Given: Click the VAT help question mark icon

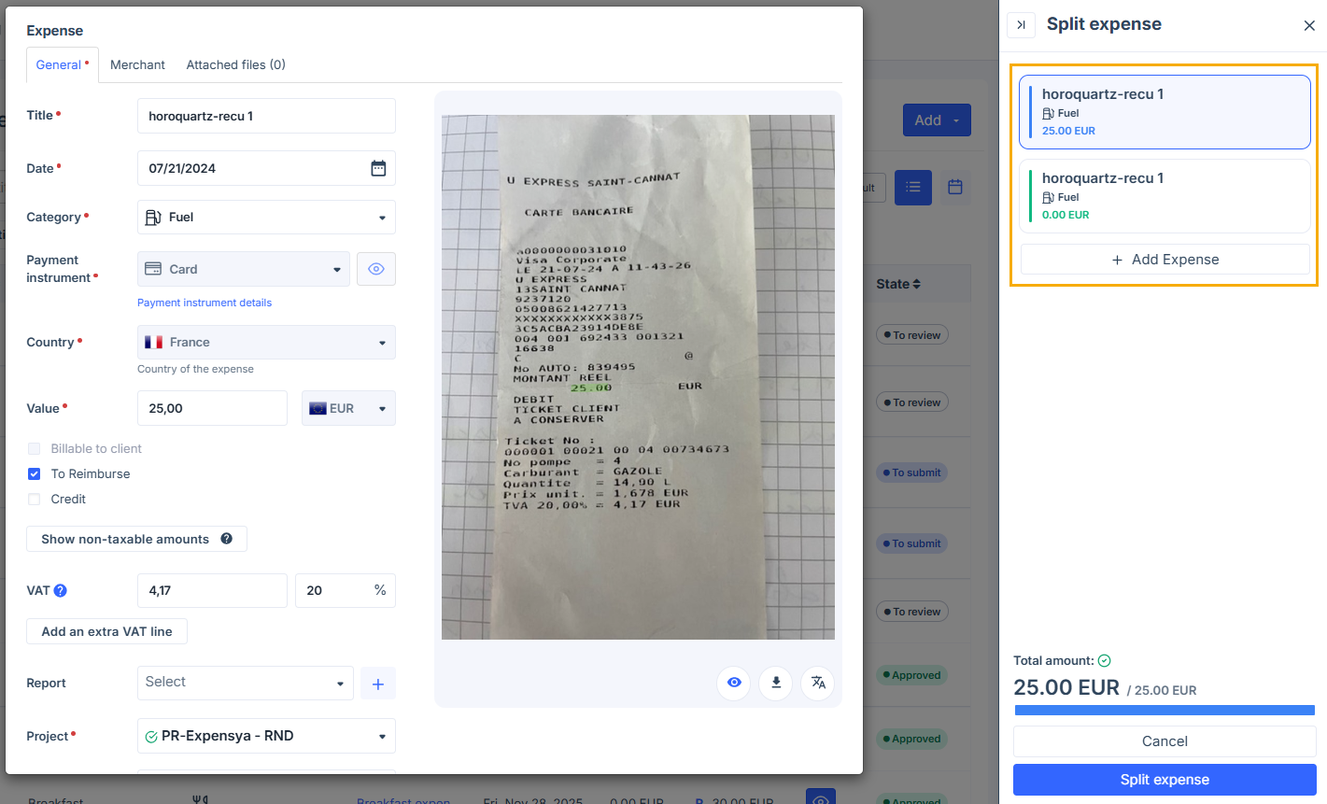Looking at the screenshot, I should point(61,590).
